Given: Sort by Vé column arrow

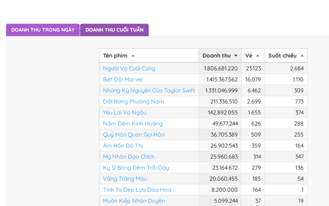Looking at the screenshot, I should [x=258, y=56].
